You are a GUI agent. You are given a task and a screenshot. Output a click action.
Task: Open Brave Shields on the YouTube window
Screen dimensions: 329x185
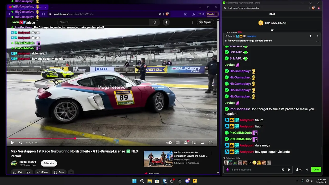pyautogui.click(x=167, y=14)
